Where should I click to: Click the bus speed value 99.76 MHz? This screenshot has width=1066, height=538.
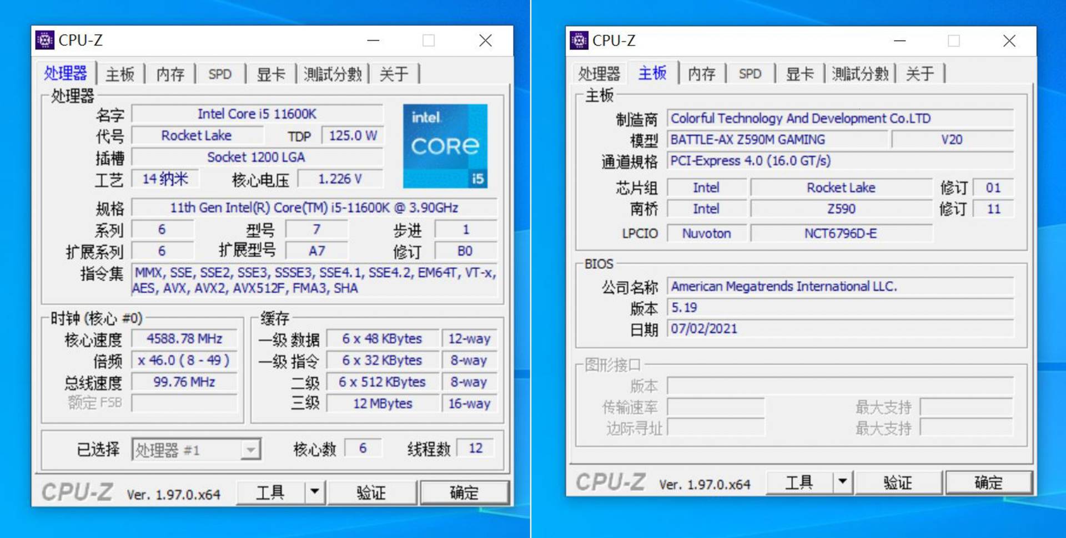(x=184, y=382)
